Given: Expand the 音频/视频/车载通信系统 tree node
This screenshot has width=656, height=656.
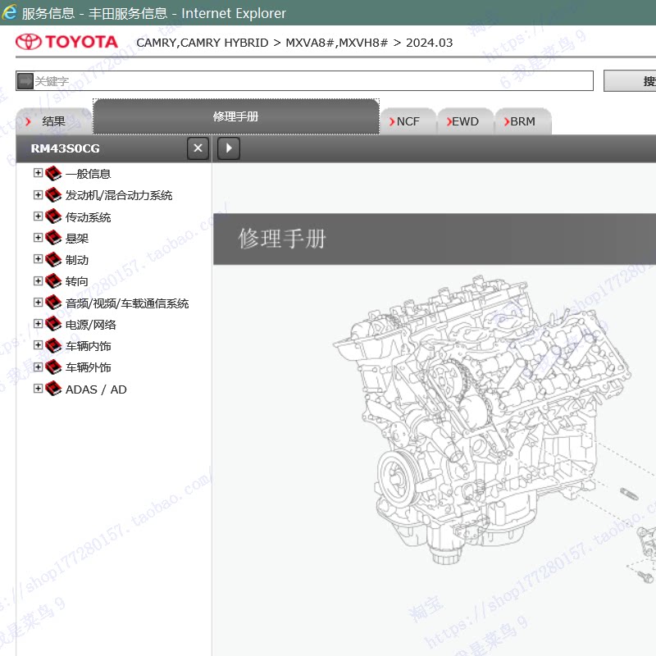Looking at the screenshot, I should (38, 302).
